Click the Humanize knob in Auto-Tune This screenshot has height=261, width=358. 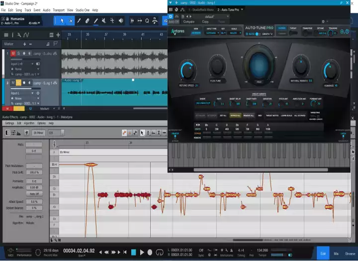click(x=331, y=71)
